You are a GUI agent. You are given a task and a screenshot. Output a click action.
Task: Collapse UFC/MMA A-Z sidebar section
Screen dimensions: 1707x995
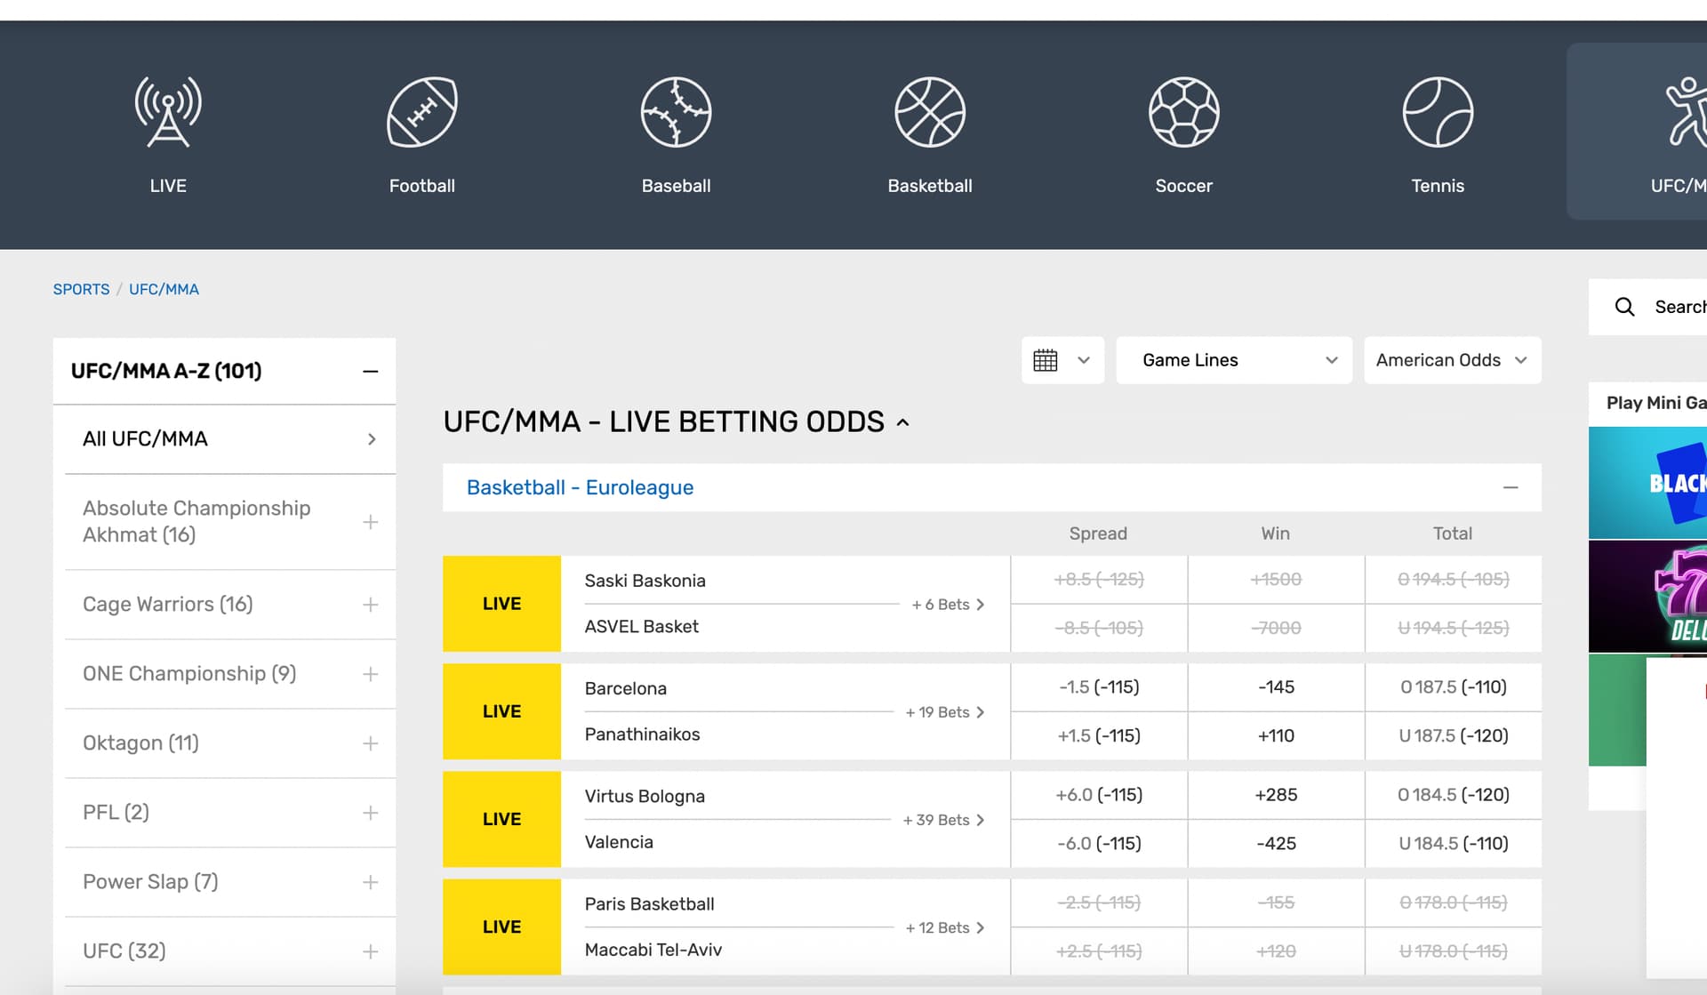[x=370, y=371]
